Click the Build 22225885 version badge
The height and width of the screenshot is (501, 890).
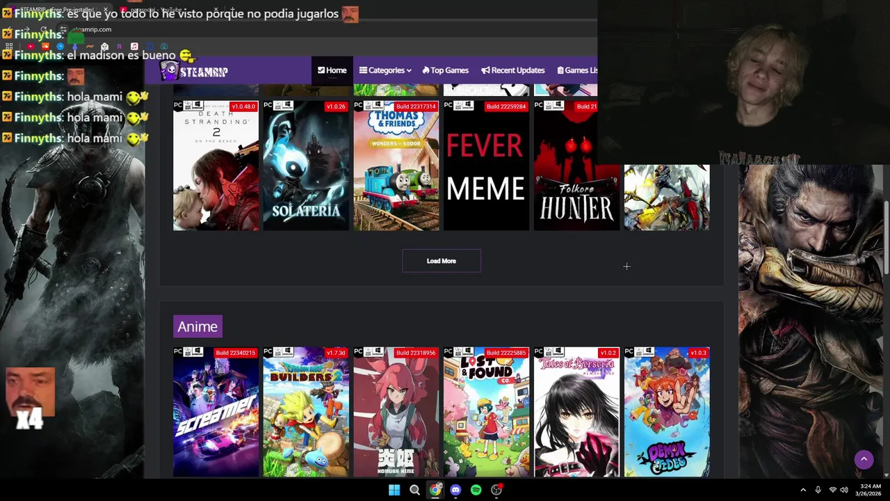click(506, 353)
